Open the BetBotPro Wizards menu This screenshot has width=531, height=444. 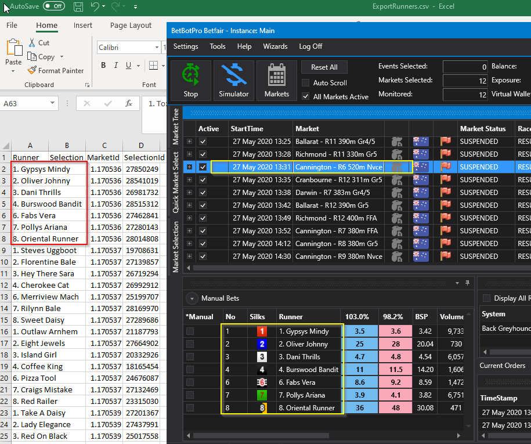point(275,46)
